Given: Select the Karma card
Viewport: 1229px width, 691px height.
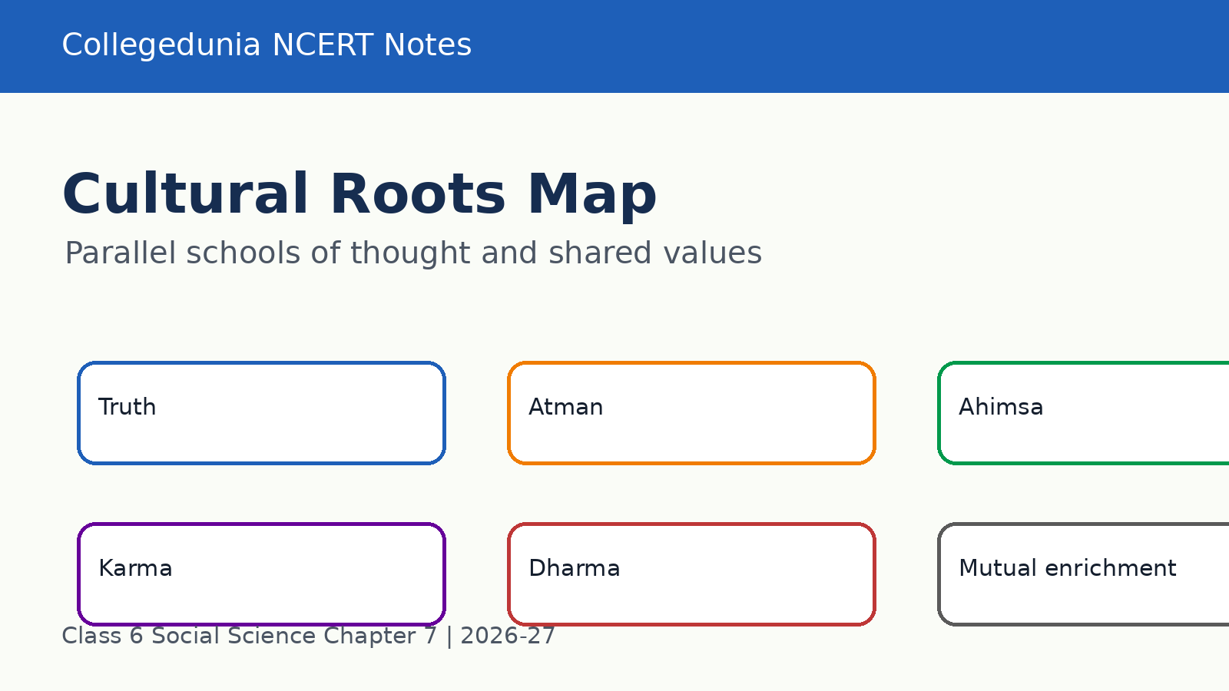Looking at the screenshot, I should [x=261, y=574].
